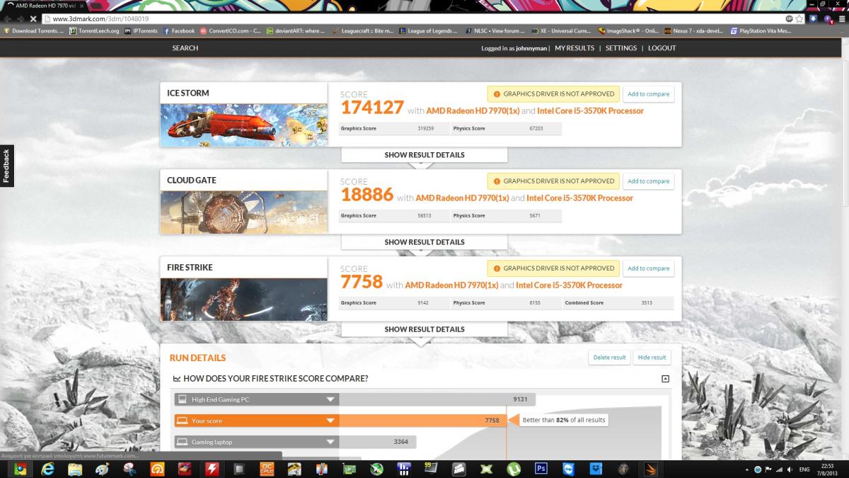Open Dropbox icon in the taskbar
The image size is (849, 478).
click(596, 469)
